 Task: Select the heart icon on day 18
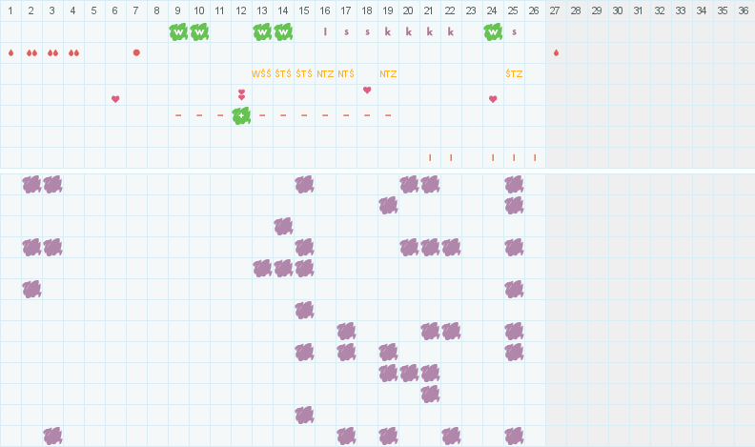click(367, 91)
